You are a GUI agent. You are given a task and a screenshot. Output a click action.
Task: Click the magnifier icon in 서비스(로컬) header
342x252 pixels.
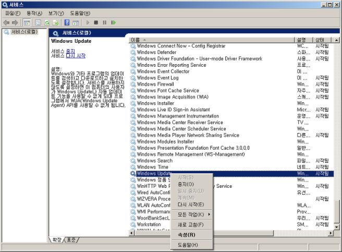click(56, 33)
